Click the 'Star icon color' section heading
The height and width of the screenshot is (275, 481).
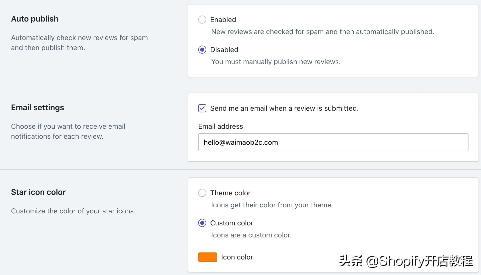[38, 192]
